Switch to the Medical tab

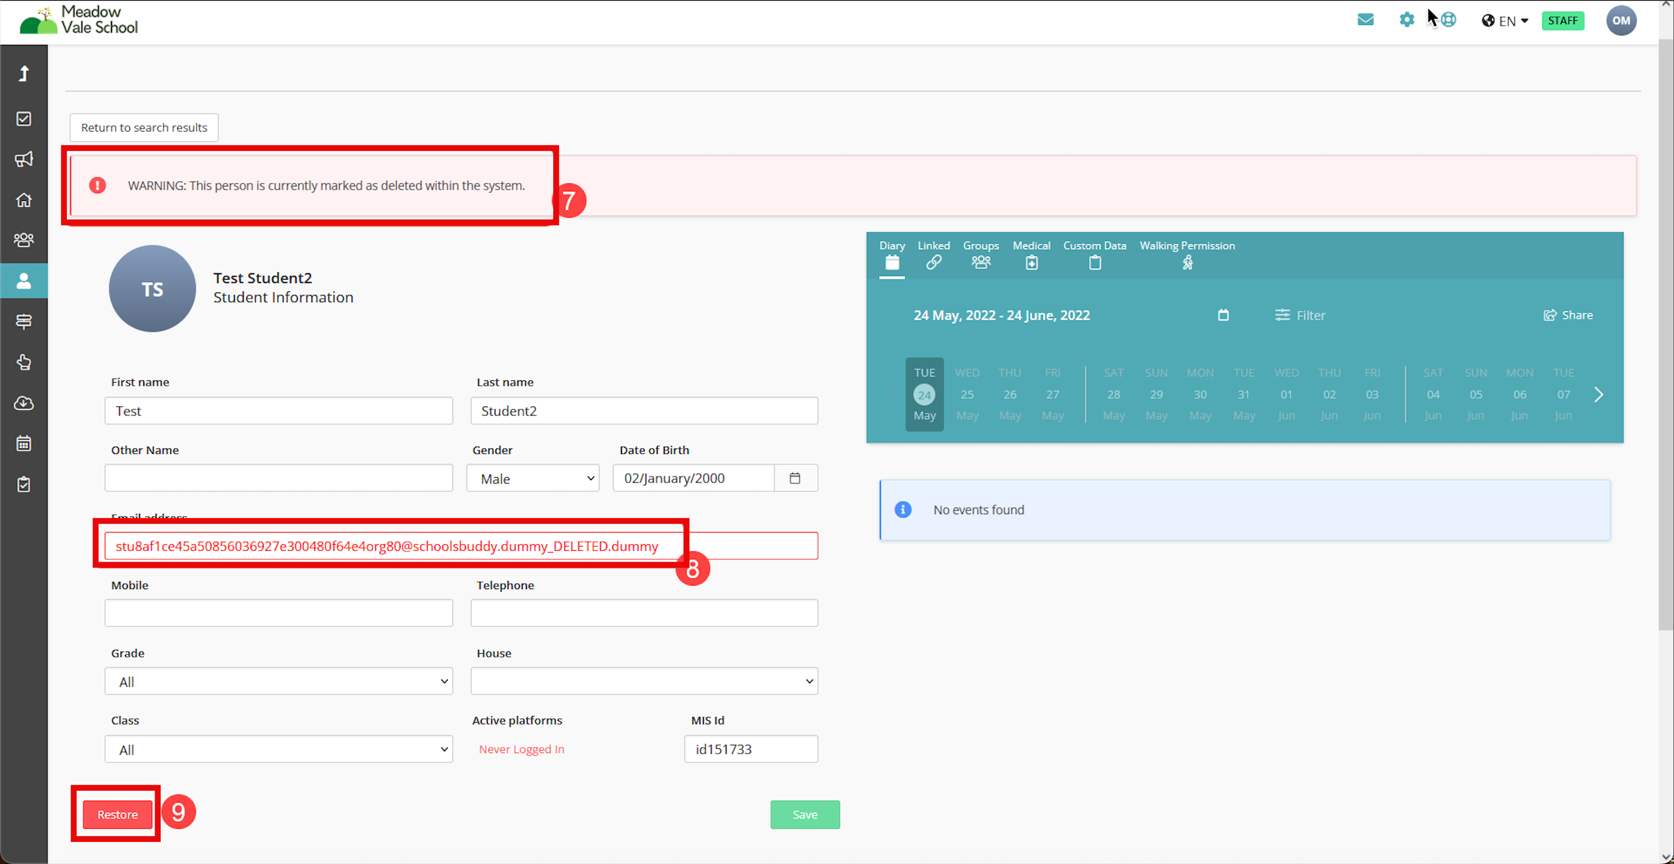tap(1031, 254)
